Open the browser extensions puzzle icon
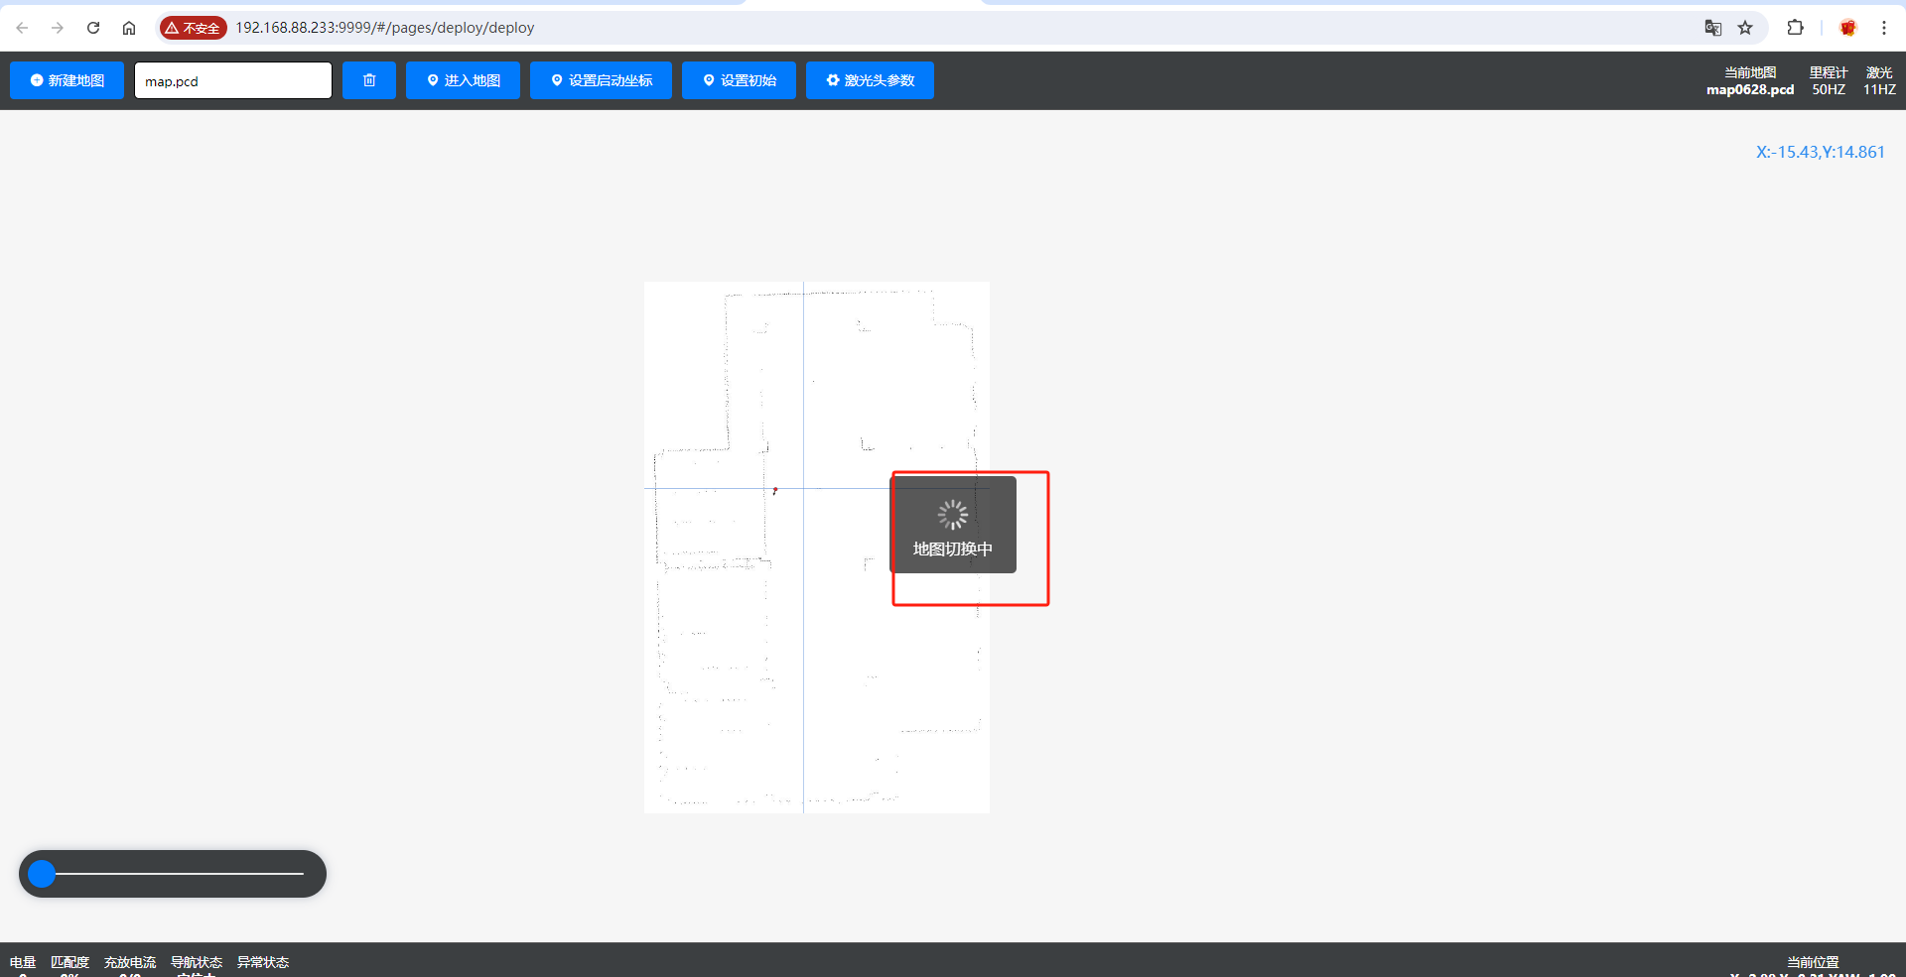The image size is (1906, 977). 1795,28
